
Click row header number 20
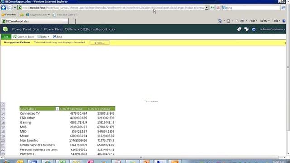click(3, 141)
